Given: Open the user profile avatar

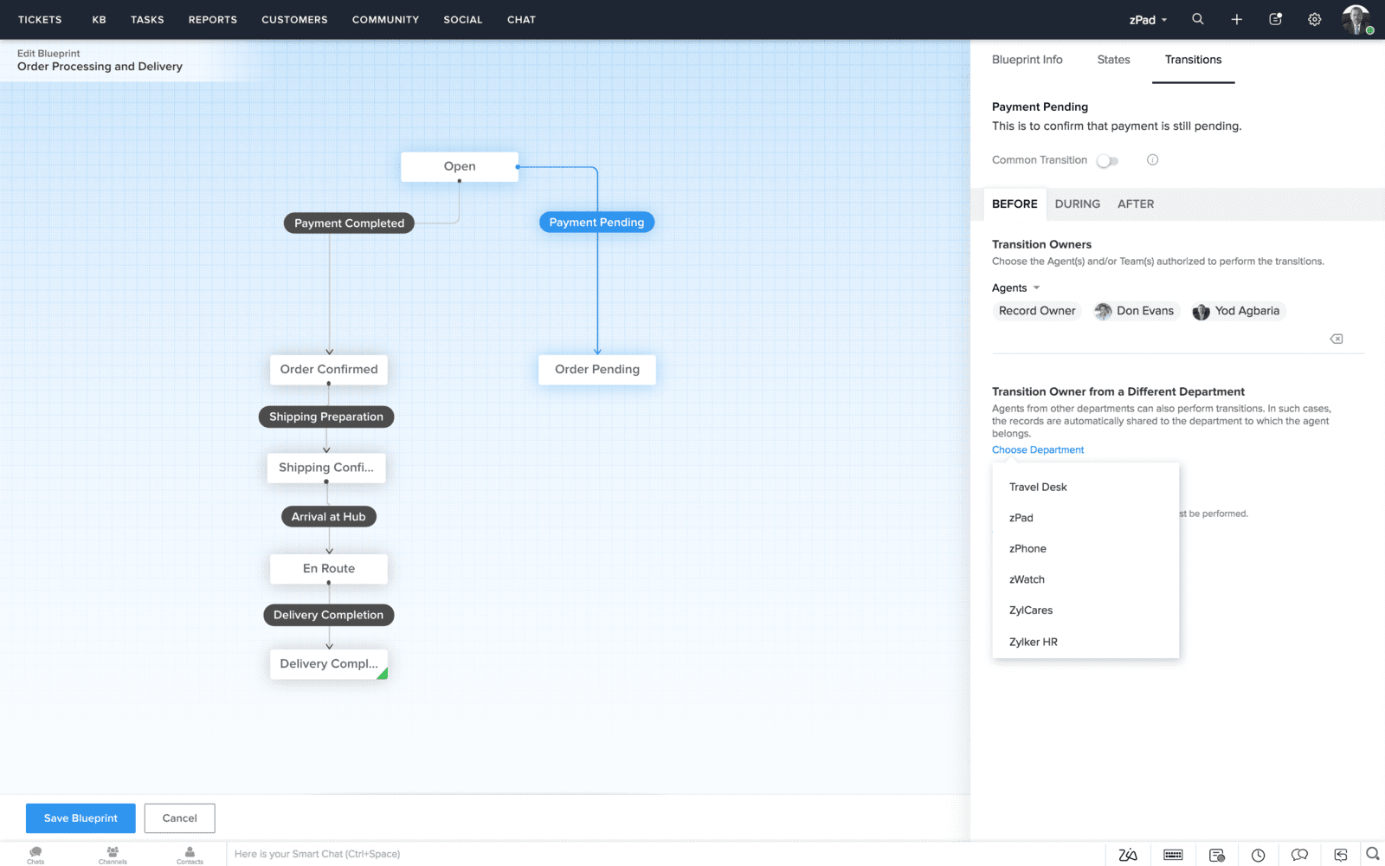Looking at the screenshot, I should [x=1356, y=19].
